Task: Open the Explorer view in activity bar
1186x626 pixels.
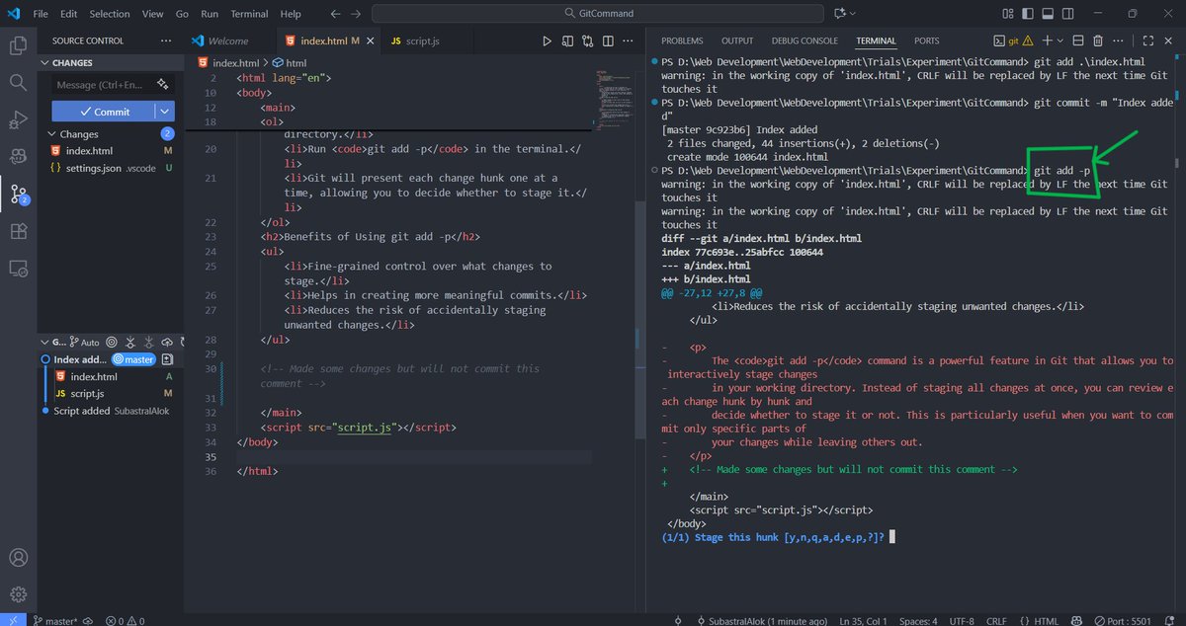Action: (18, 45)
